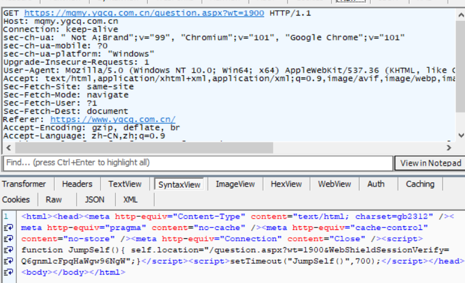Click the request pane scroll down arrow
This screenshot has height=283, width=465.
[x=461, y=135]
